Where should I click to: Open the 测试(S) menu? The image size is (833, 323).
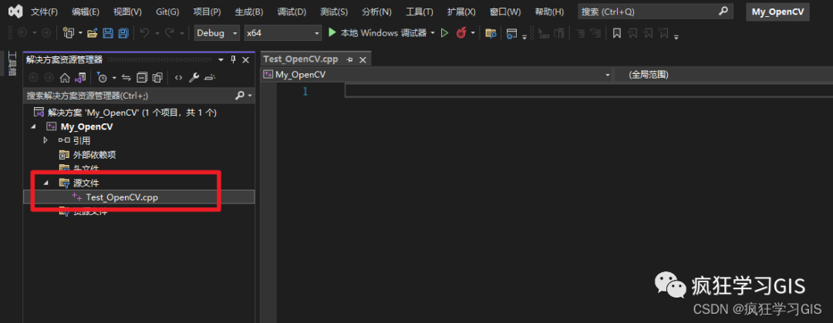coord(334,12)
